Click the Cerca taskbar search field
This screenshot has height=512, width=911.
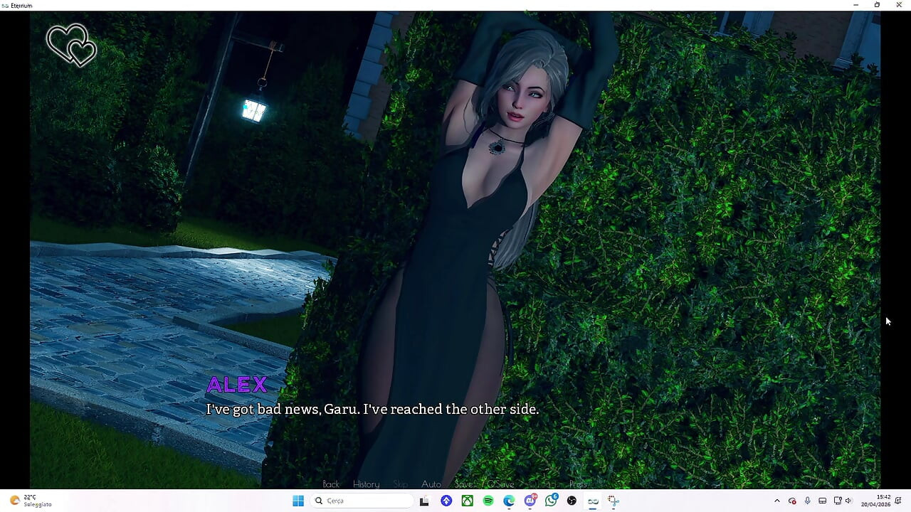click(362, 501)
